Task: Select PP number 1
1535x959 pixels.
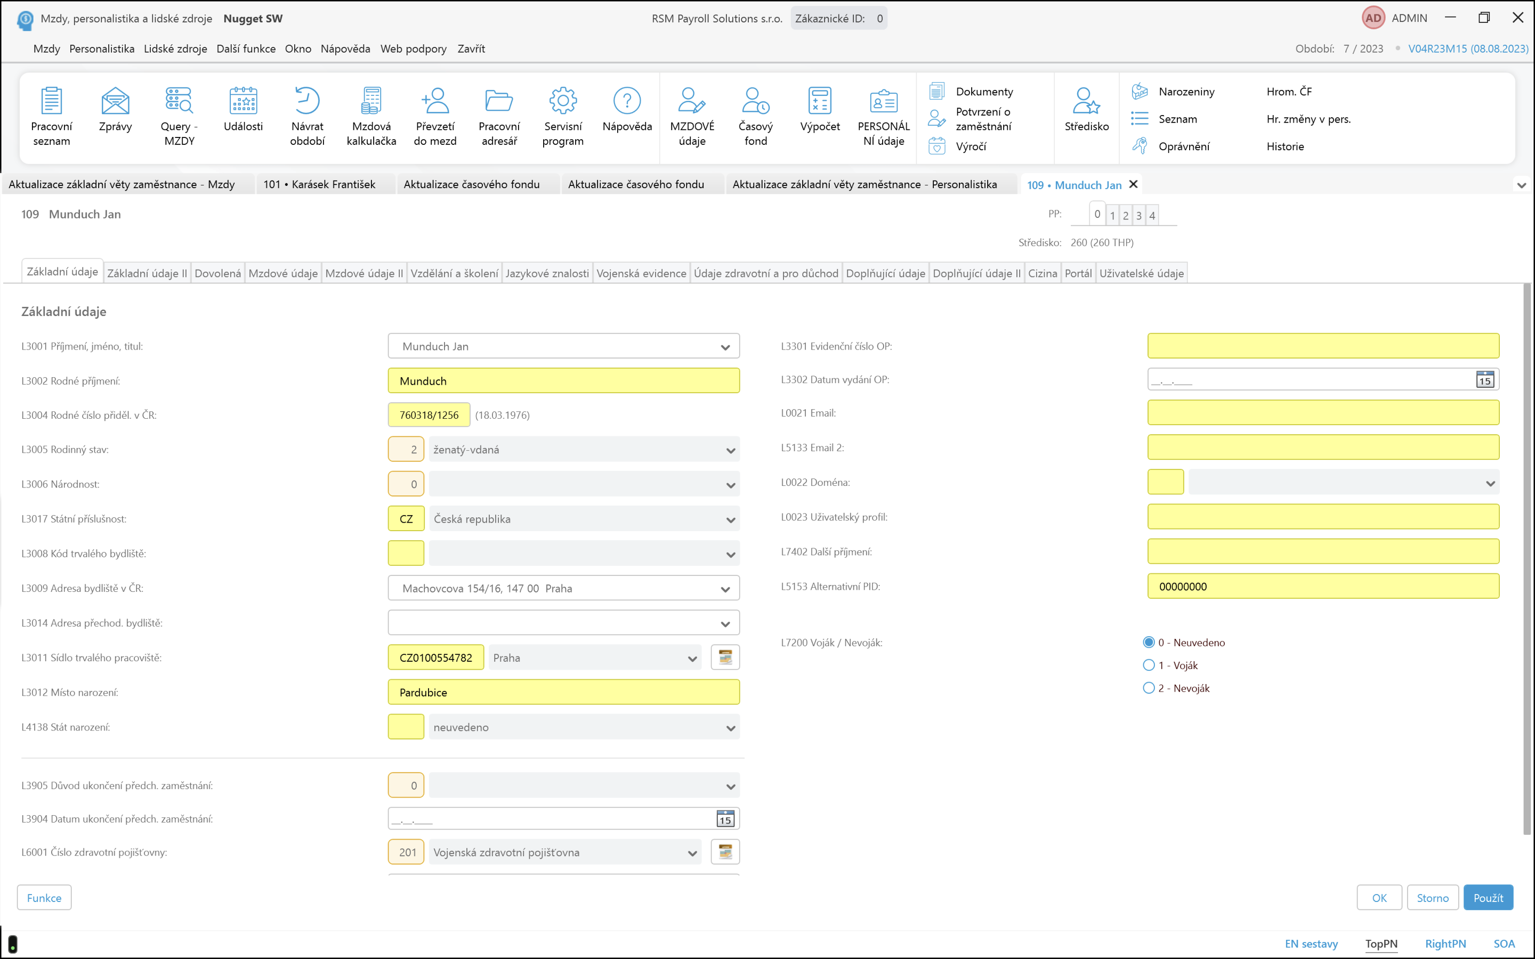Action: tap(1112, 216)
